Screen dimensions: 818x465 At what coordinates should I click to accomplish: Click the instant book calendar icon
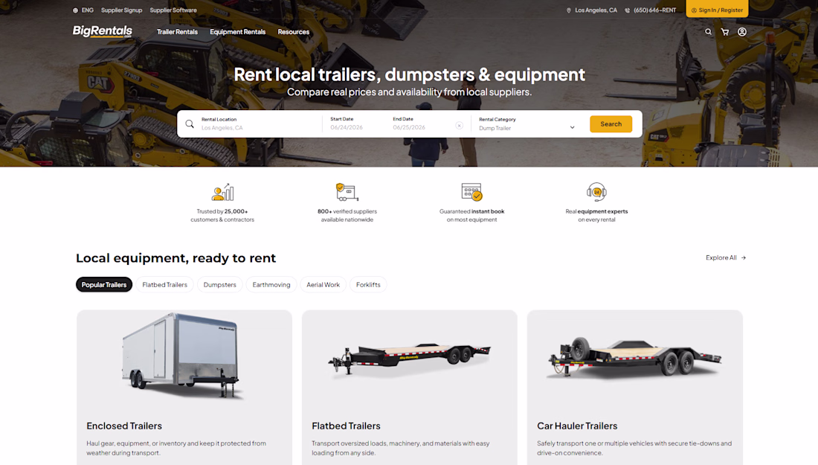(471, 192)
